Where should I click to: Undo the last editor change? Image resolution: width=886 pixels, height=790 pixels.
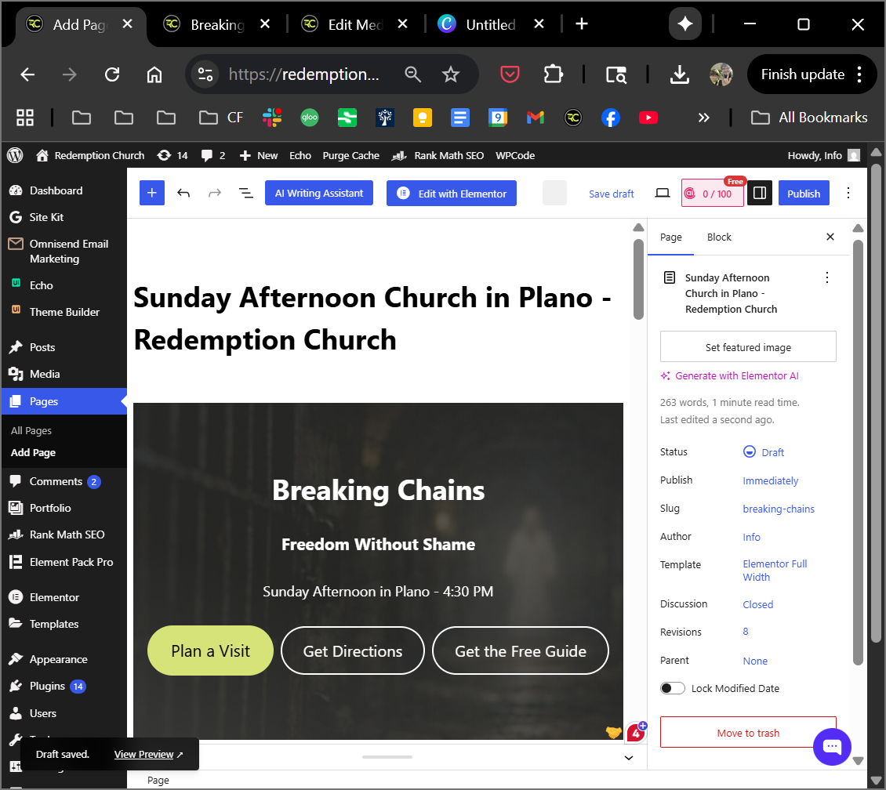coord(183,194)
